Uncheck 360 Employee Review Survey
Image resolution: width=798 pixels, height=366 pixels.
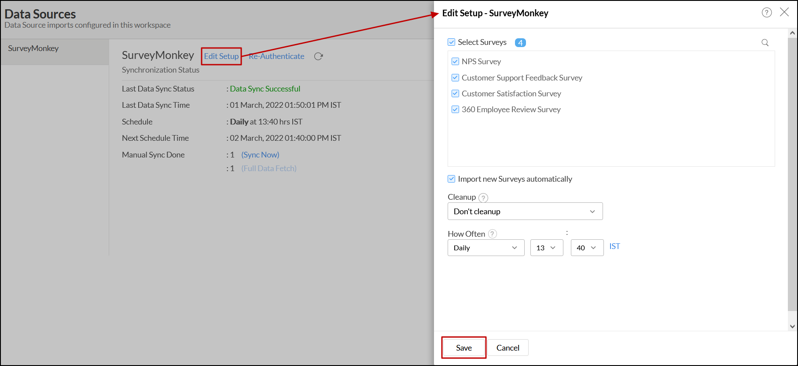[x=455, y=110]
